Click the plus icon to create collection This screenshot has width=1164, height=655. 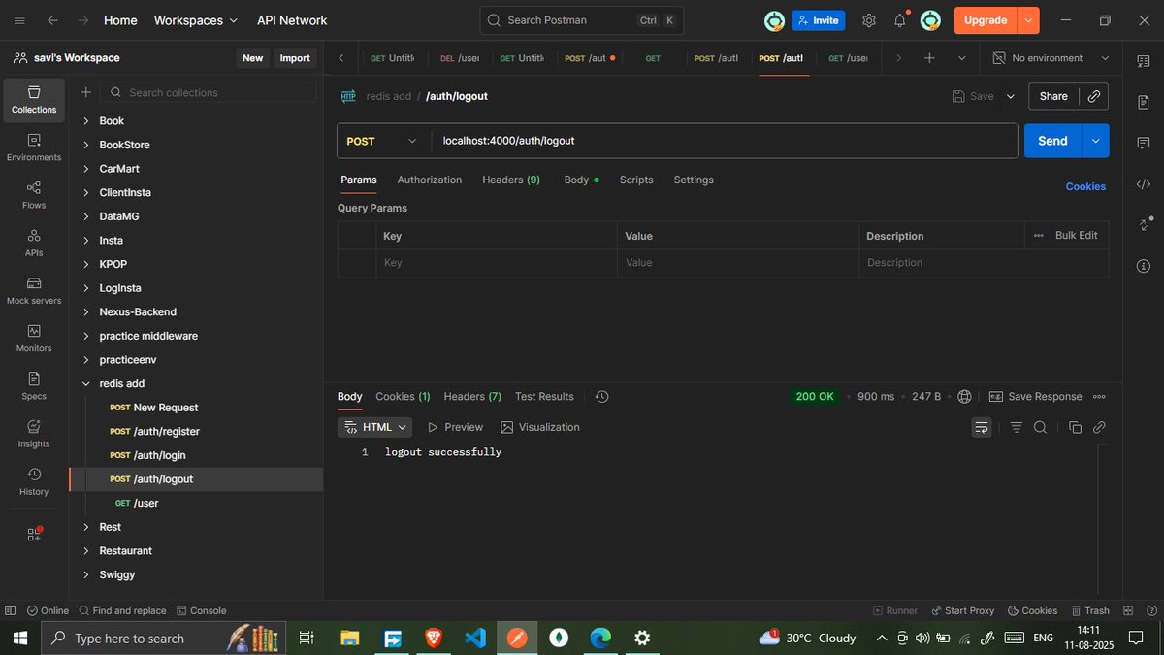[x=85, y=92]
